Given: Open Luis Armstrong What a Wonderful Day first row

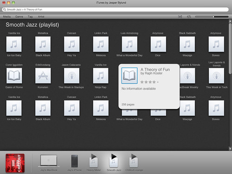Looking at the screenshot, I should coord(129,44).
